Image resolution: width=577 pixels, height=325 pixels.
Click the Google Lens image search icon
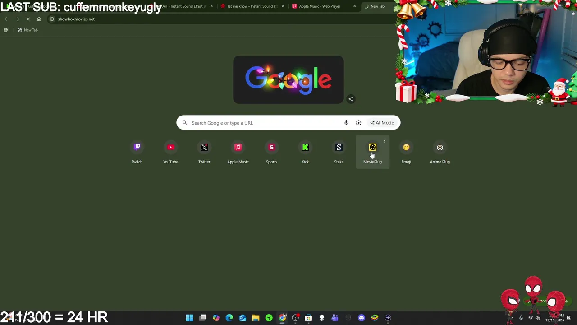click(x=358, y=123)
